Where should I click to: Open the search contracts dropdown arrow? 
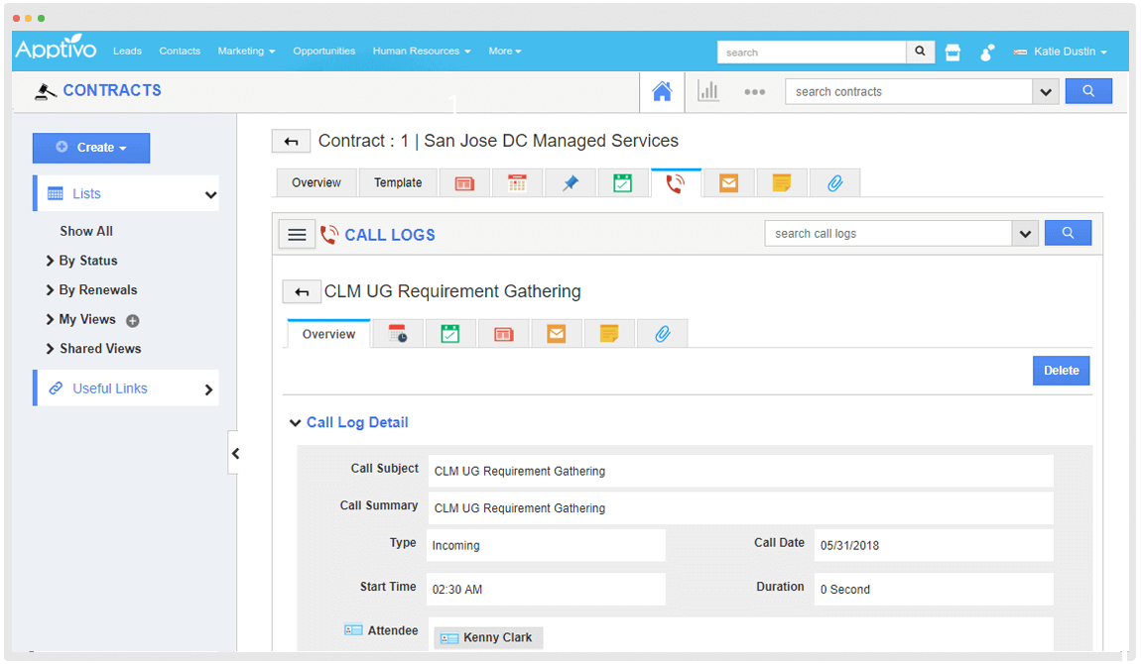pos(1045,92)
